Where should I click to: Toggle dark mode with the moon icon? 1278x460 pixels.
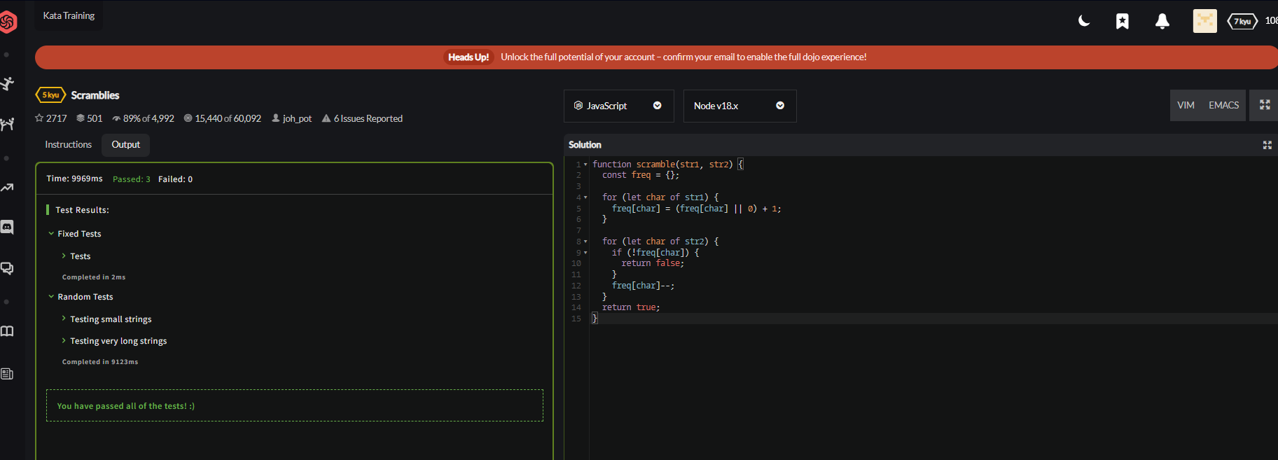point(1083,22)
